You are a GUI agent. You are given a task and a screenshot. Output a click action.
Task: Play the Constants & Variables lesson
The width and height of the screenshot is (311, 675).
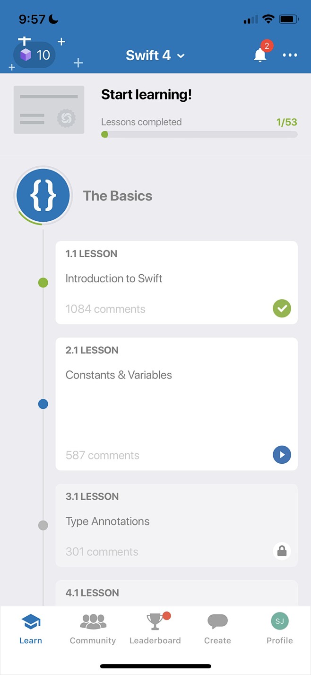(282, 455)
